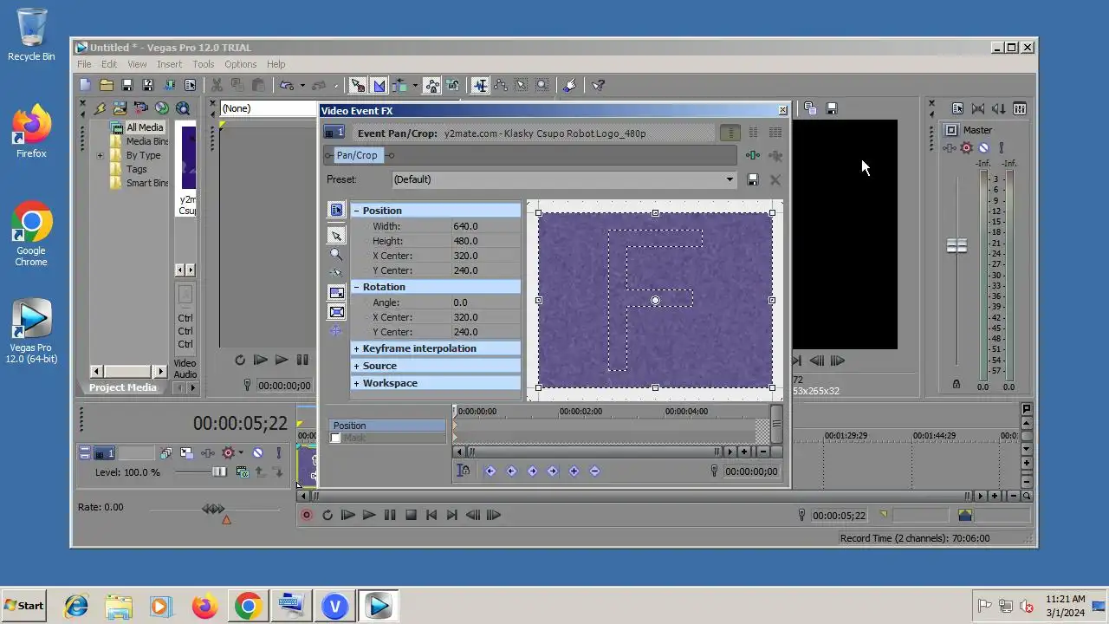
Task: Click the Paste clipboard toolbar icon
Action: 258,85
